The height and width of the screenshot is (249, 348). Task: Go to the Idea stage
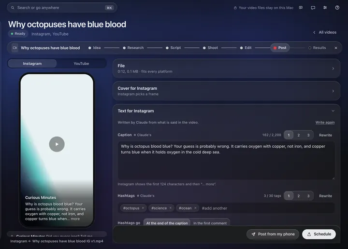tap(95, 48)
